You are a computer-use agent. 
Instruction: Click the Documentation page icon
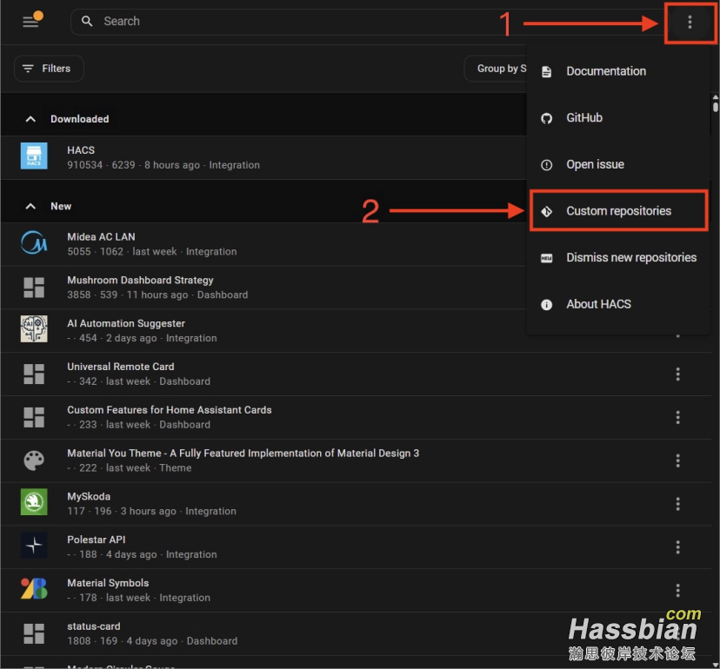[546, 71]
